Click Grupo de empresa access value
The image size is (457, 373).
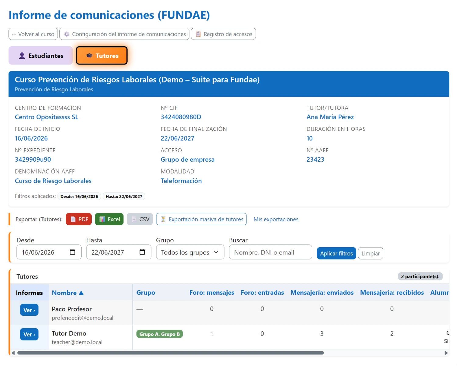(188, 160)
